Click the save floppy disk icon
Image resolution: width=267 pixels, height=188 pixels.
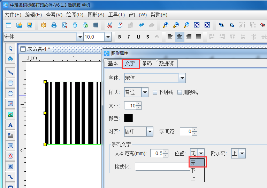[x=30, y=25]
